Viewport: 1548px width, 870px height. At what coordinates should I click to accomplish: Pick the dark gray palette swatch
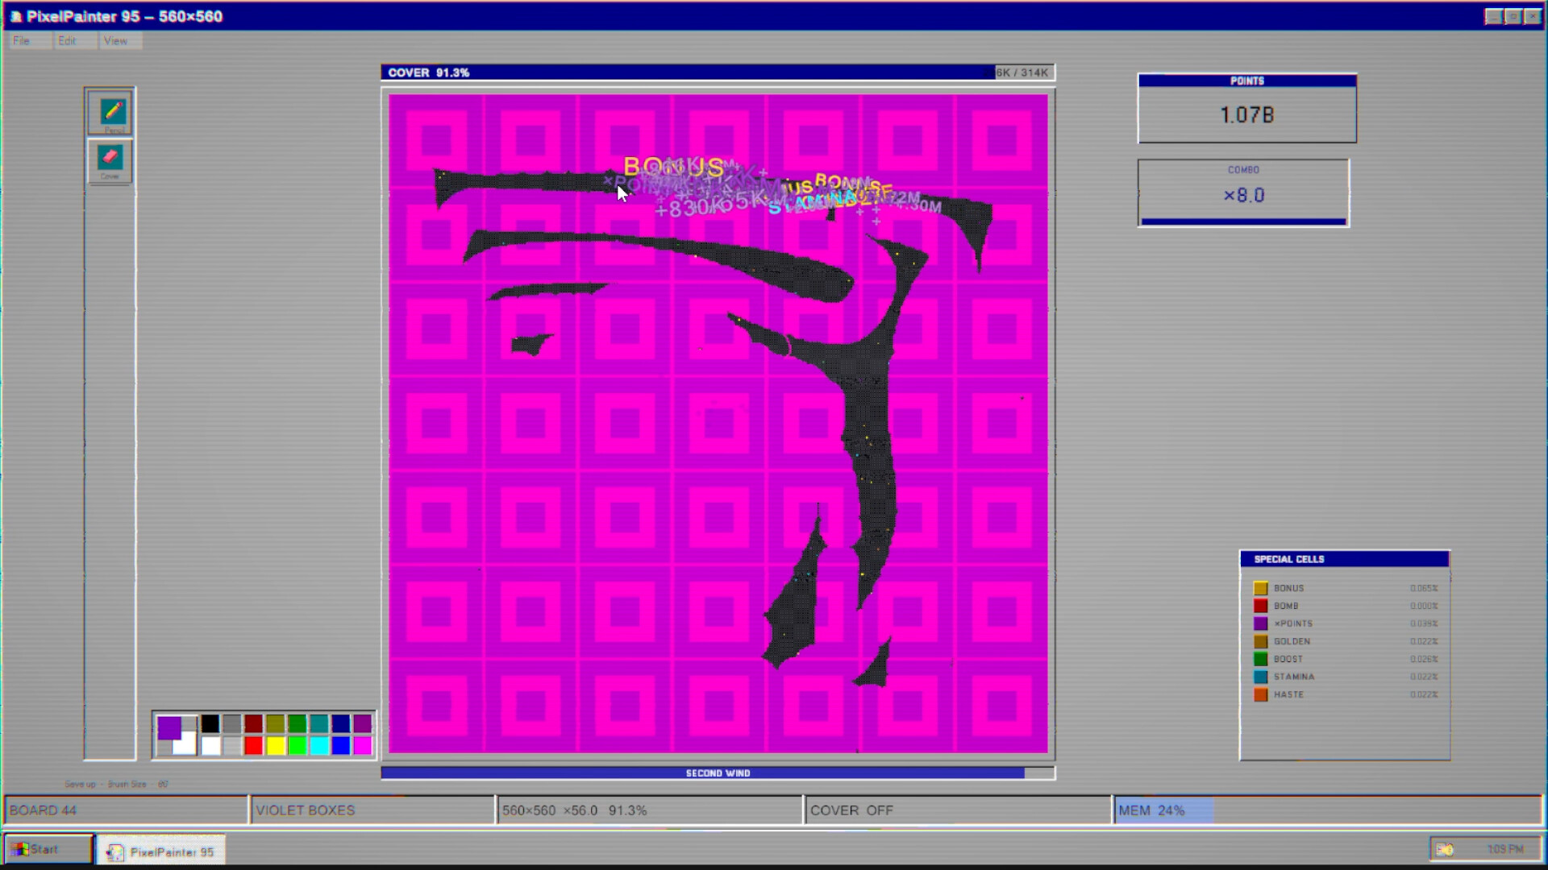coord(232,724)
